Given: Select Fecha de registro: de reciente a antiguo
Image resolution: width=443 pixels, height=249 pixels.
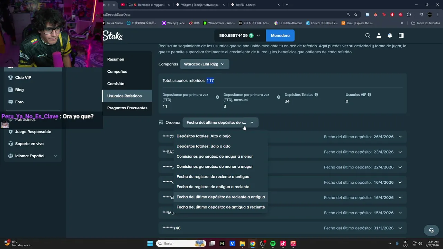Looking at the screenshot, I should coord(220,177).
